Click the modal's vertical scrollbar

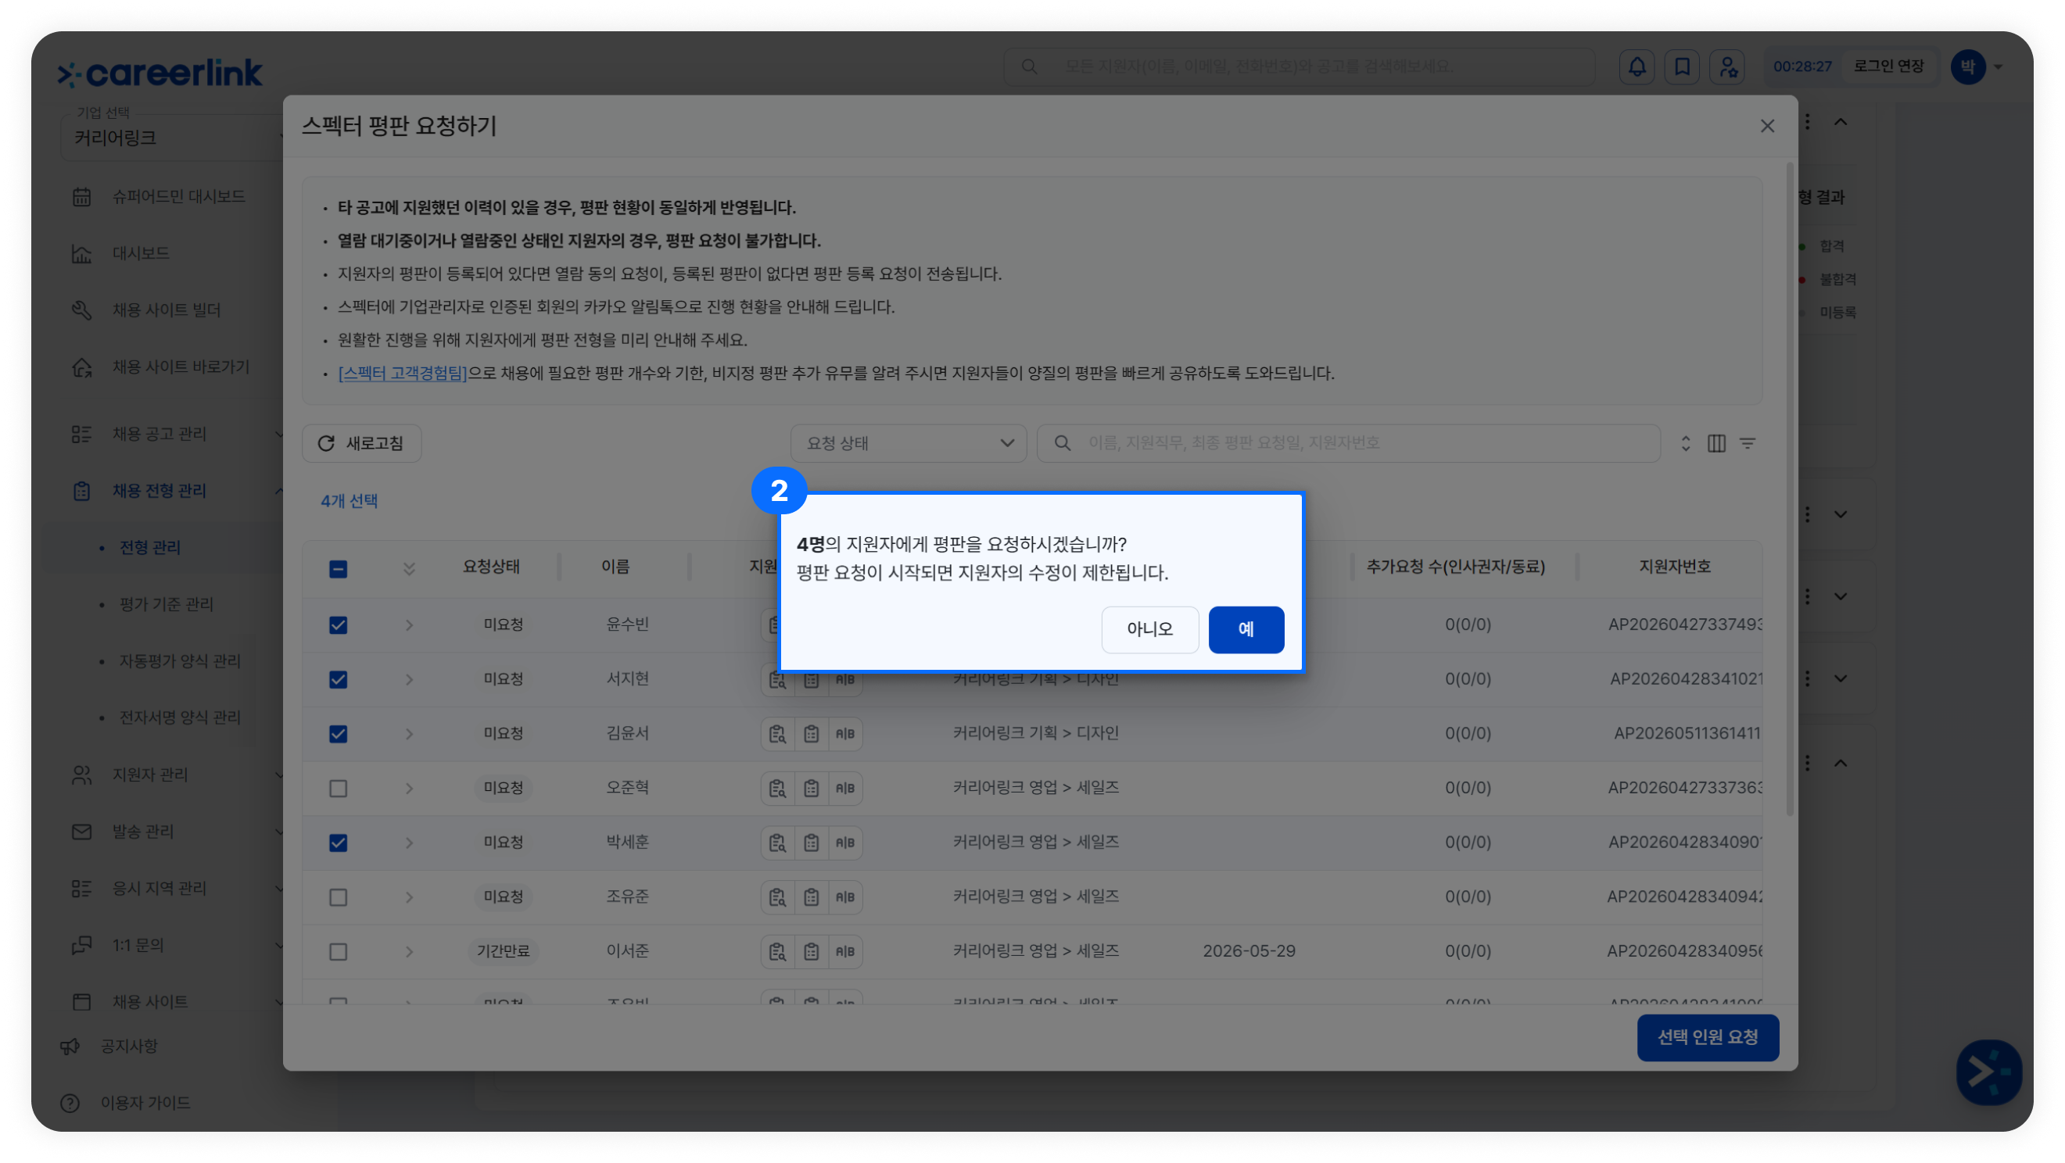coord(1789,491)
